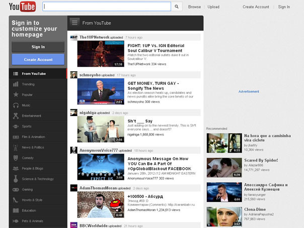Viewport: 304px width, 228px height.
Task: Click AnonymousVoice777 uploader name in feed header
Action: [x=99, y=150]
